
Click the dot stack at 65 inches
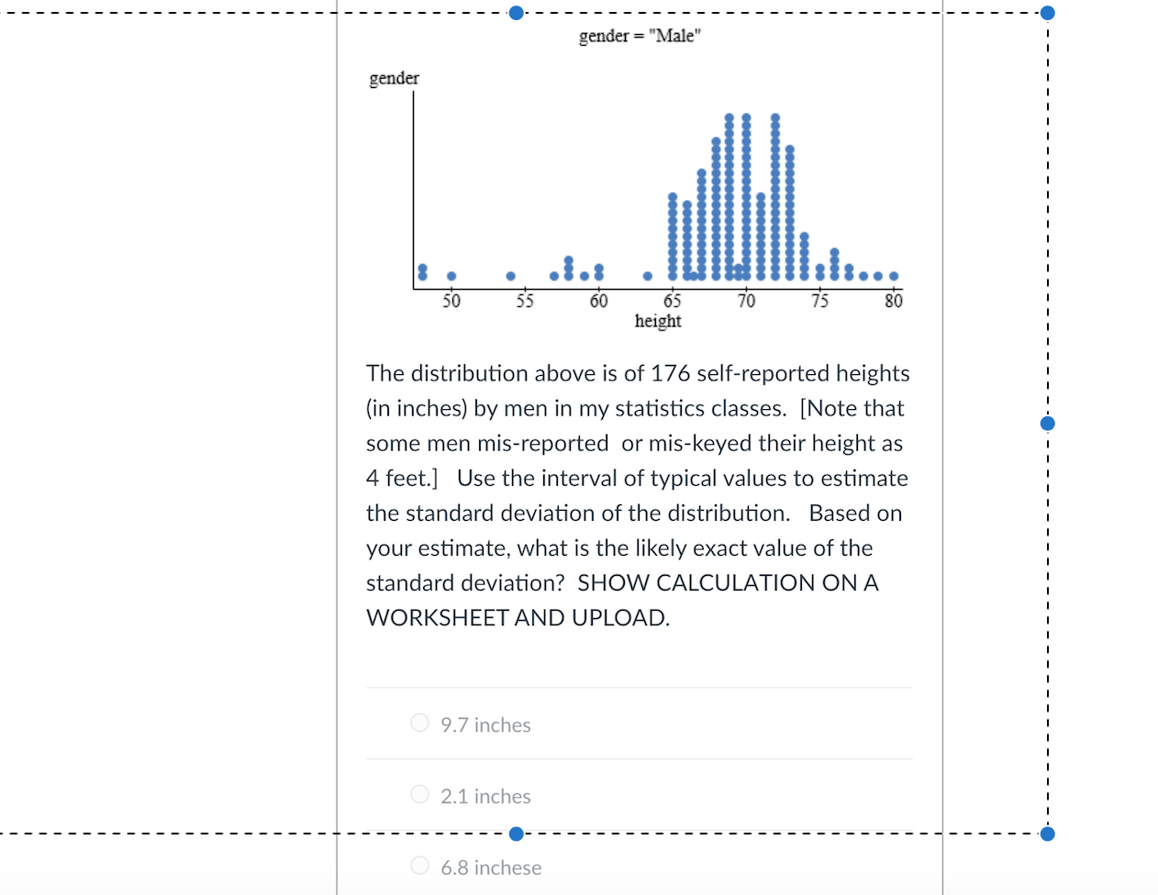pos(673,234)
